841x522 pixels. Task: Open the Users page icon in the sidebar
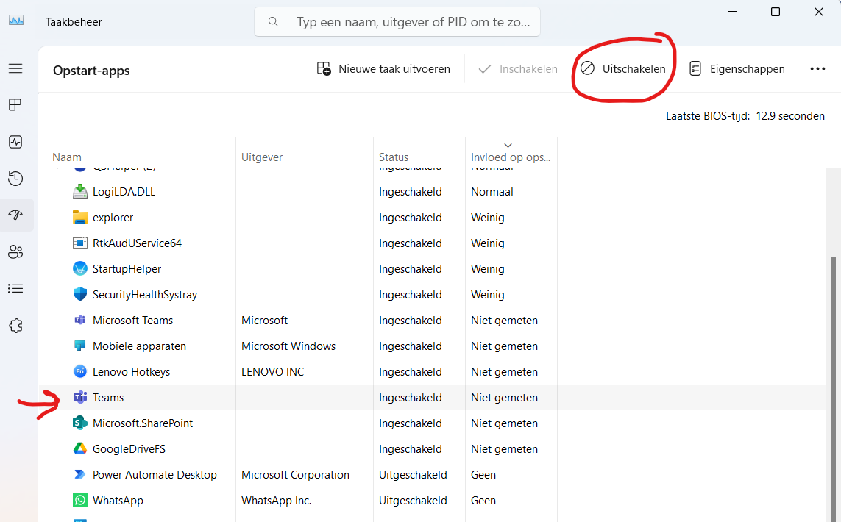point(15,252)
